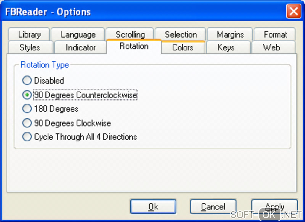Image resolution: width=305 pixels, height=222 pixels.
Task: Click the Cancel button
Action: pos(213,206)
